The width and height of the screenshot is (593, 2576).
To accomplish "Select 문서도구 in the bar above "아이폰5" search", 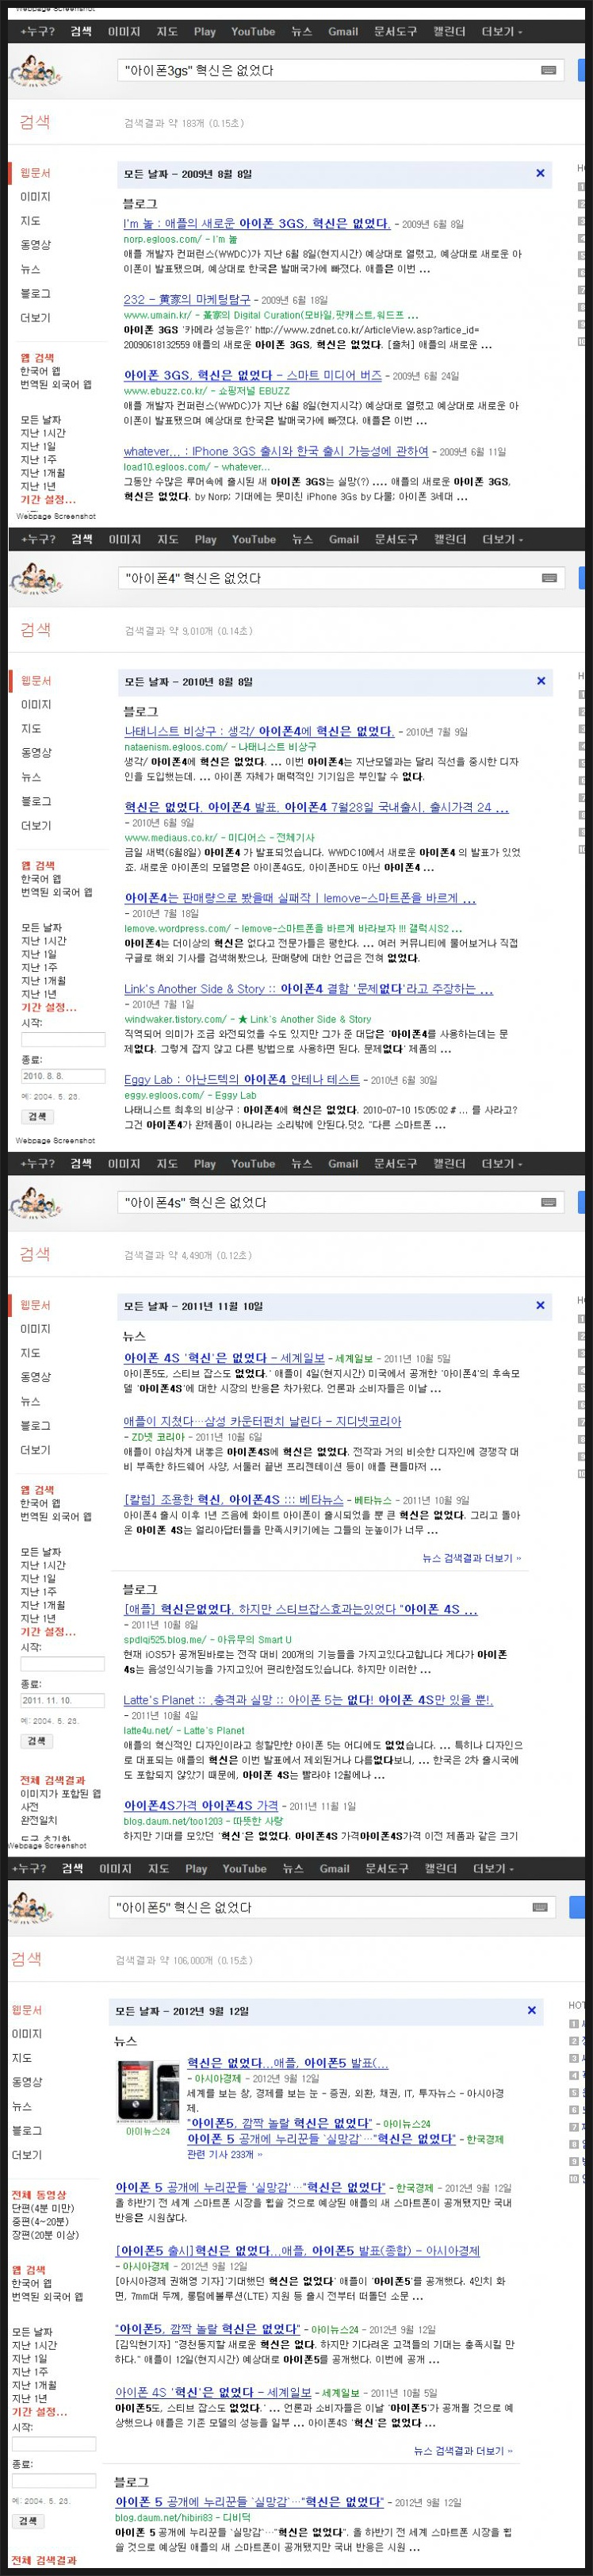I will pos(386,1868).
